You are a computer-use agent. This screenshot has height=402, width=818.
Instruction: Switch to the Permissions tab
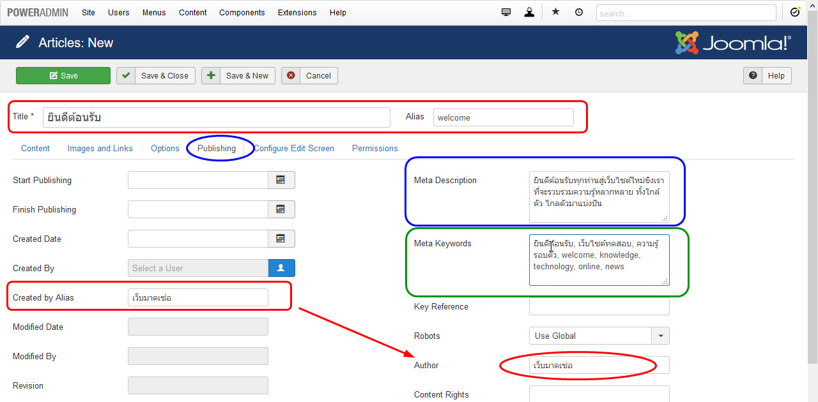click(x=374, y=148)
